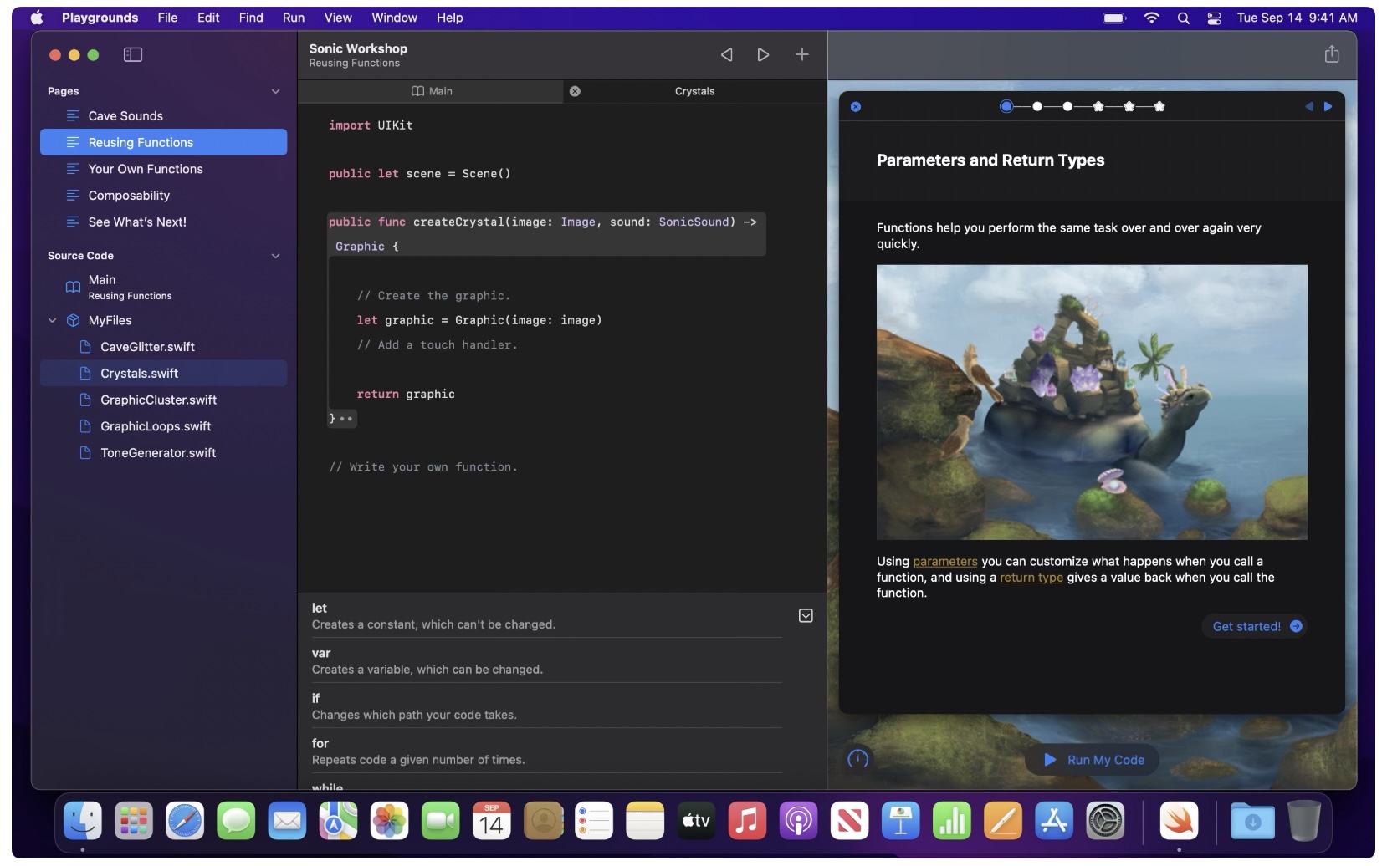Open the Run menu
1382x866 pixels.
(x=293, y=18)
